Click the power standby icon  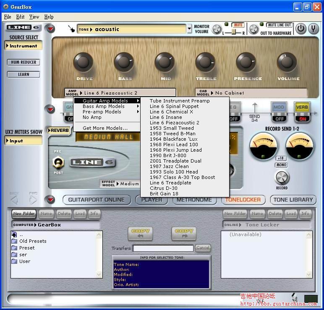coord(301,29)
